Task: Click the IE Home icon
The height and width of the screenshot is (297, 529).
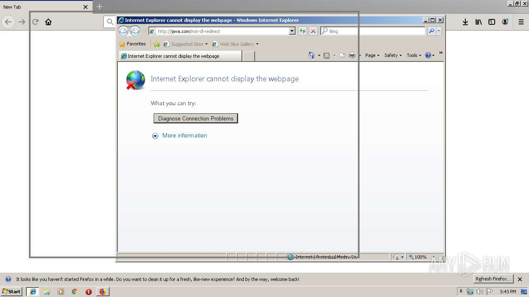Action: 312,55
